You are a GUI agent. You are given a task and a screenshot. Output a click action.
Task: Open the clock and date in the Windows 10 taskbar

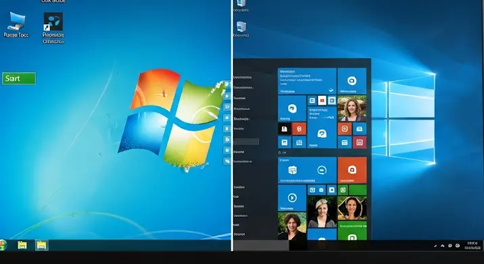[x=473, y=246]
